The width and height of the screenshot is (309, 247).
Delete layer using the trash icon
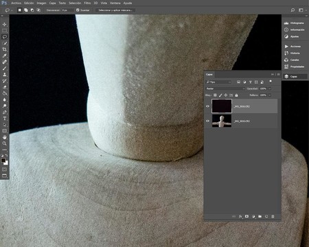tap(273, 216)
